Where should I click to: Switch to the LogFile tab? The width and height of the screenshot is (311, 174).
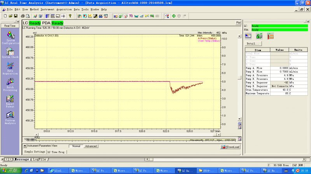pyautogui.click(x=40, y=159)
